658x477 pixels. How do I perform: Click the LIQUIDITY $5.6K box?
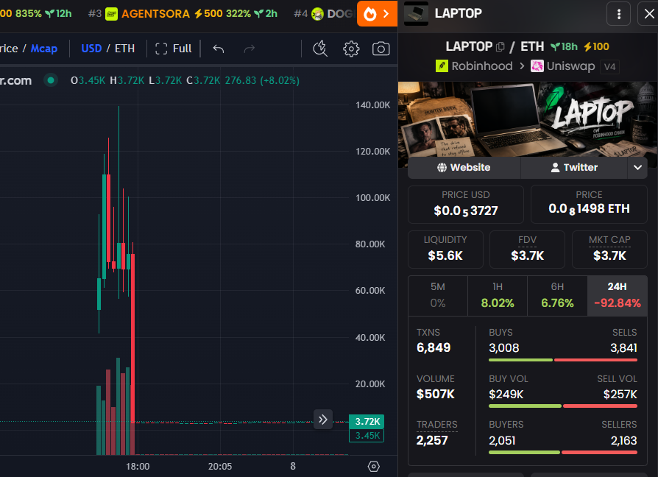tap(445, 250)
